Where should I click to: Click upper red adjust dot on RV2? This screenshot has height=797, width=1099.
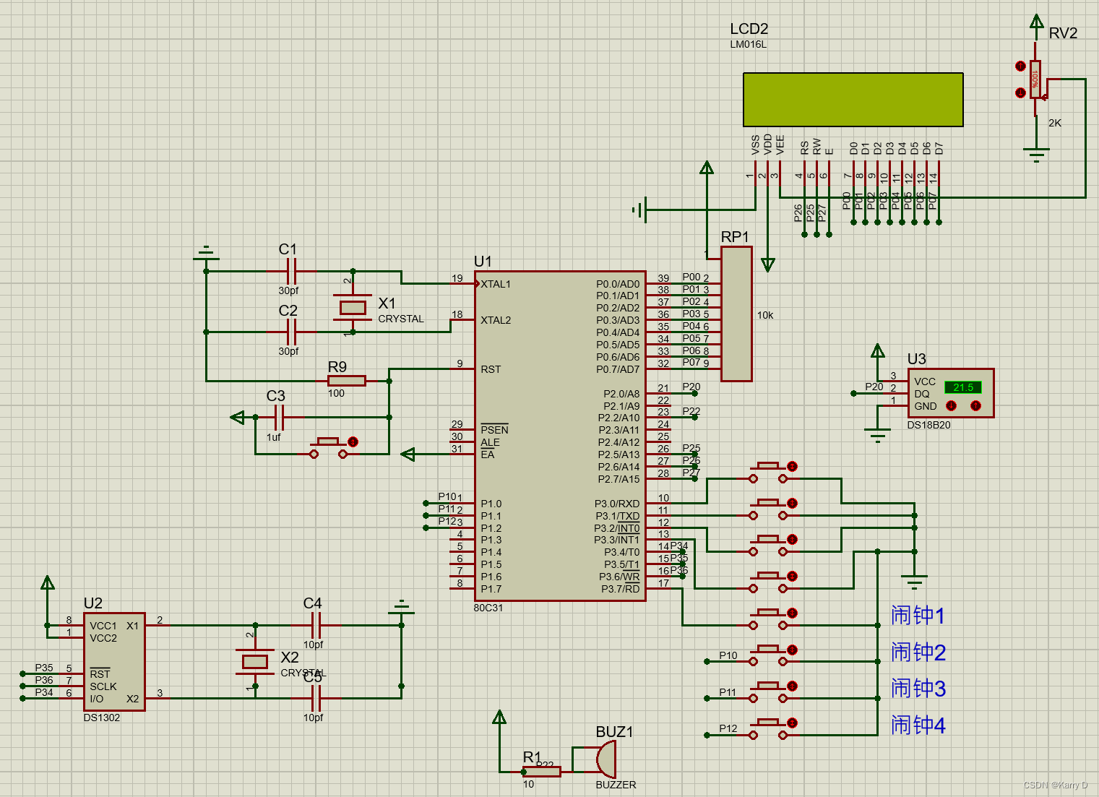[x=1020, y=66]
